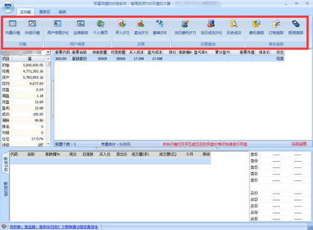Viewport: 313px width, 230px height.
Task: Click the 17.51% position value
Action: click(38, 139)
